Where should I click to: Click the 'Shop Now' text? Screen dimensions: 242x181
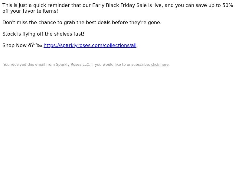point(15,46)
